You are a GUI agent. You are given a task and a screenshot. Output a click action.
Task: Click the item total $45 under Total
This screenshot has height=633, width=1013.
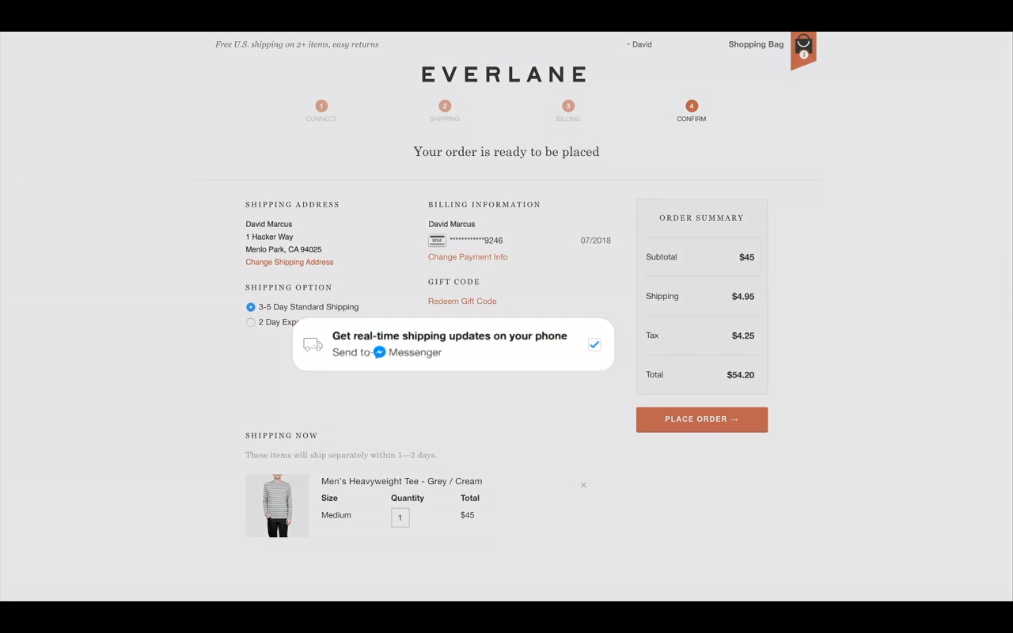[x=468, y=515]
